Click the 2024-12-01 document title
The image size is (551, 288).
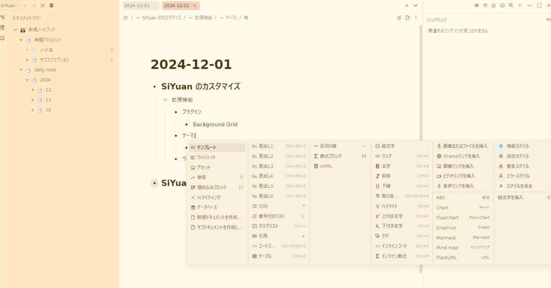[191, 65]
